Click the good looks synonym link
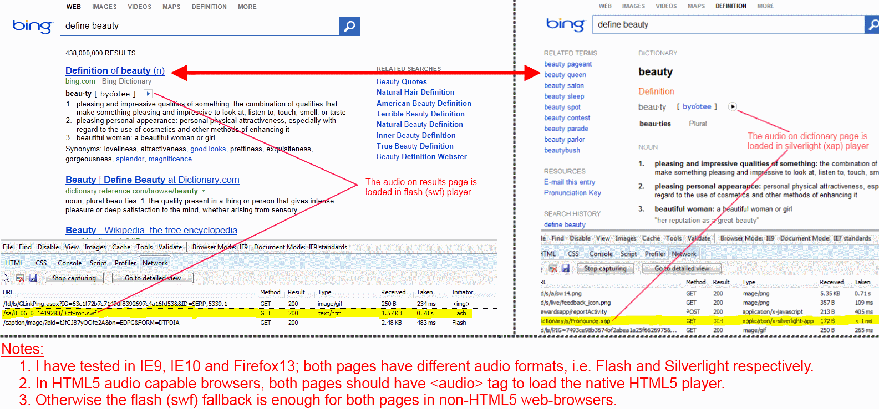This screenshot has height=409, width=879. pos(208,149)
